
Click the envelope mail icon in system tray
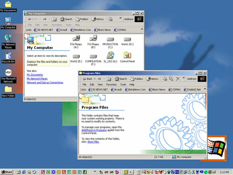[x=214, y=172]
